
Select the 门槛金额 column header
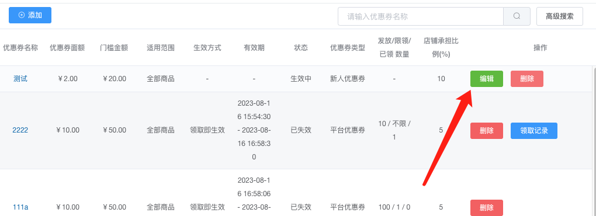[x=114, y=48]
